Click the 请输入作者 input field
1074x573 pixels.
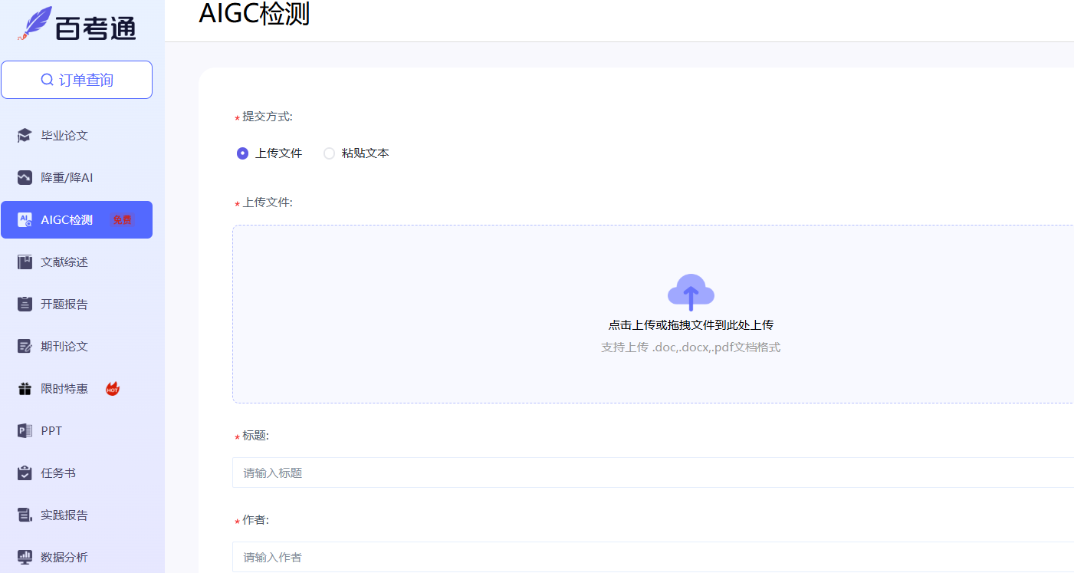pyautogui.click(x=653, y=557)
